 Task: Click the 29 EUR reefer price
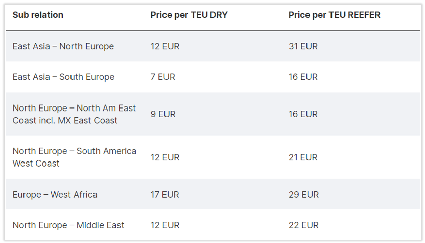[303, 194]
